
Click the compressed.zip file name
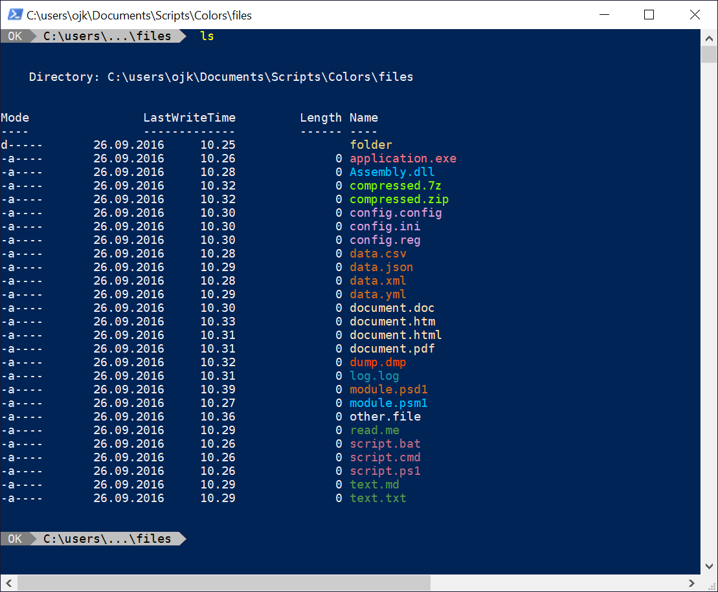399,199
